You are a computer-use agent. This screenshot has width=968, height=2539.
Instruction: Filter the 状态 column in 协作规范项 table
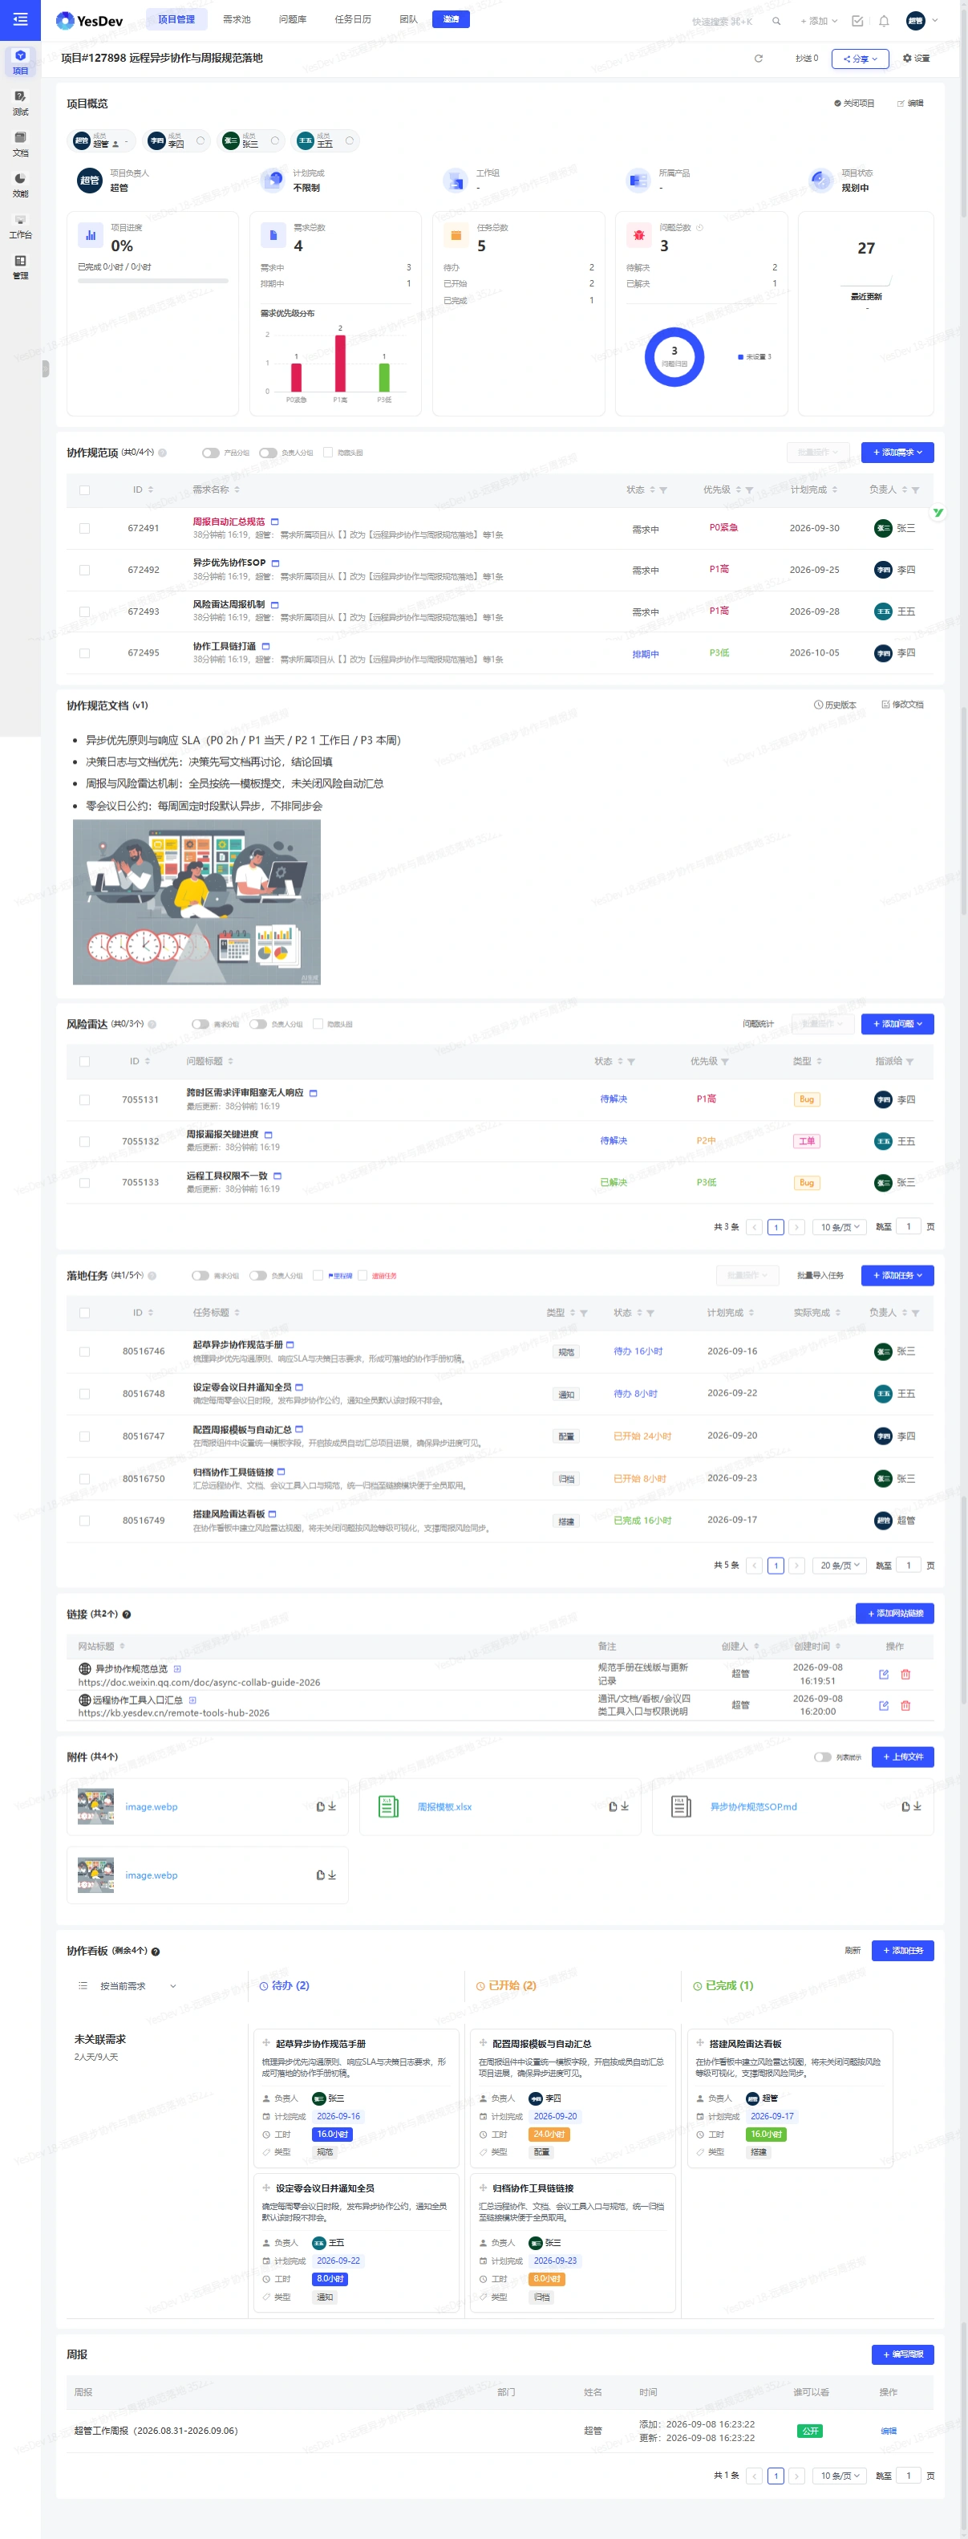[662, 490]
